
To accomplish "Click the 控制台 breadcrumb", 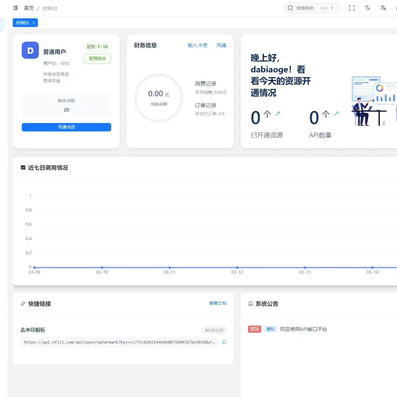I will pyautogui.click(x=50, y=8).
